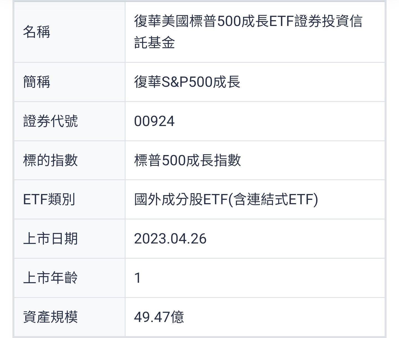Select the 標普500成長指數 value
The width and height of the screenshot is (399, 338).
(x=188, y=160)
